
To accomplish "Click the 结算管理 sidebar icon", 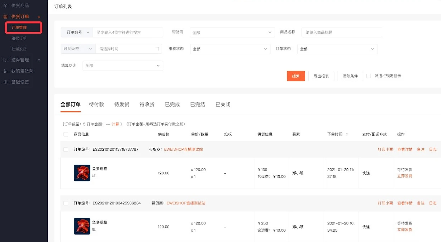I will (5, 60).
